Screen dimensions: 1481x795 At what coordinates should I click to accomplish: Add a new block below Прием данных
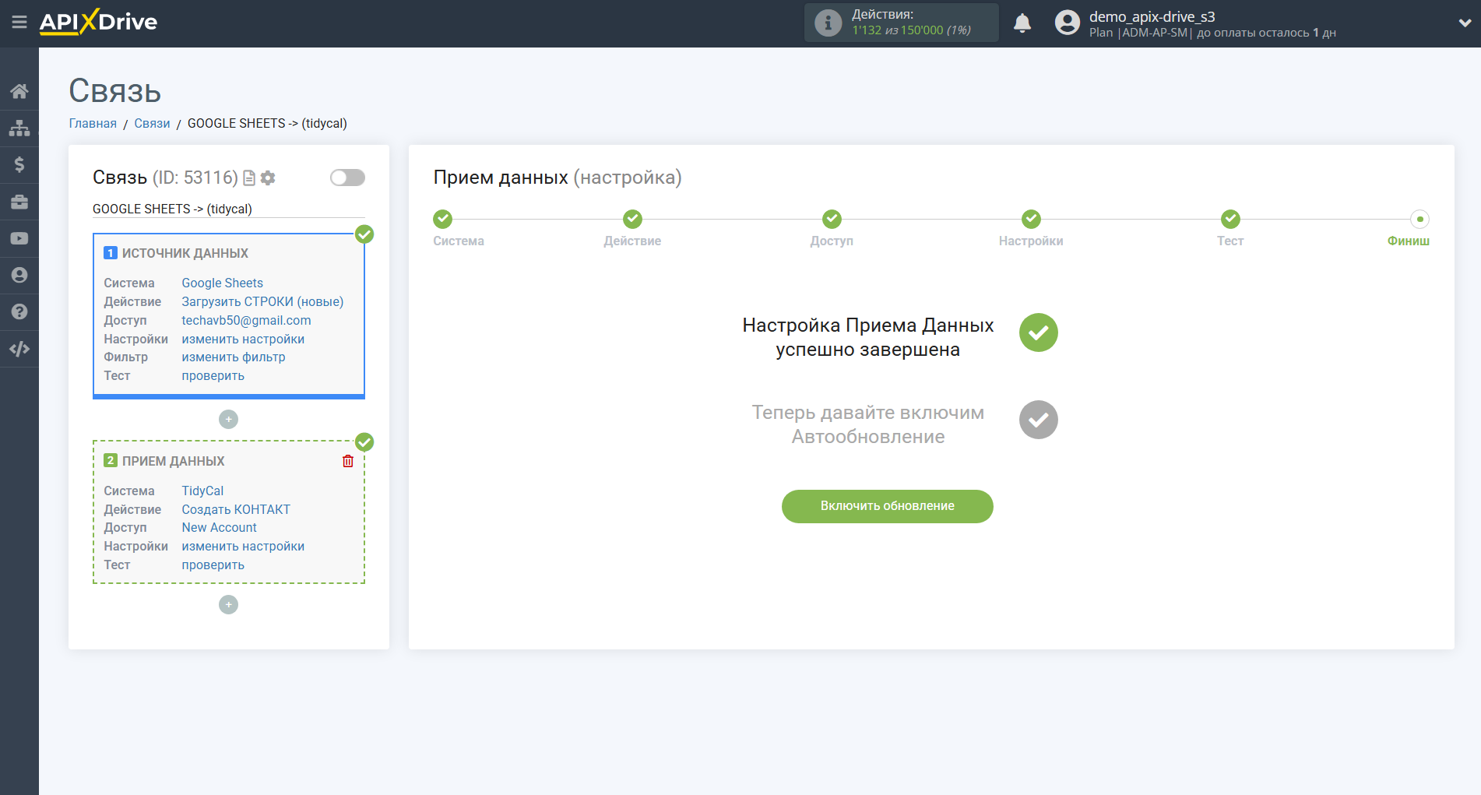coord(228,604)
